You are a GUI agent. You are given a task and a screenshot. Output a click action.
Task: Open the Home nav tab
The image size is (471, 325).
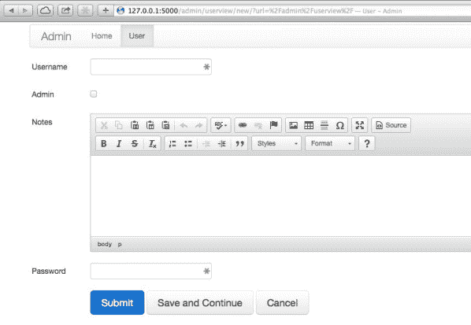point(102,36)
